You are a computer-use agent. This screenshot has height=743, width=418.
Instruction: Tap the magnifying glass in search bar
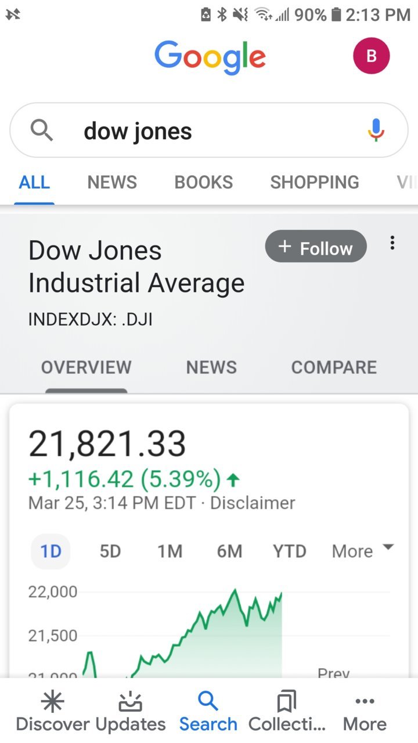pyautogui.click(x=41, y=130)
